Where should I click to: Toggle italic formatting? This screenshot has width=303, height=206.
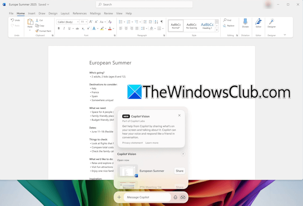pyautogui.click(x=64, y=29)
